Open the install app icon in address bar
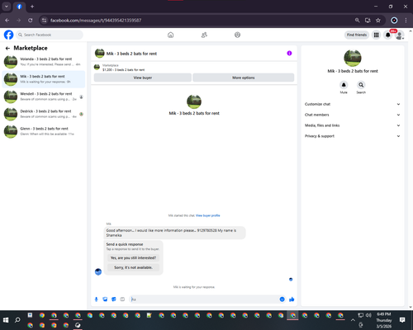Image resolution: width=413 pixels, height=330 pixels. pos(368,20)
